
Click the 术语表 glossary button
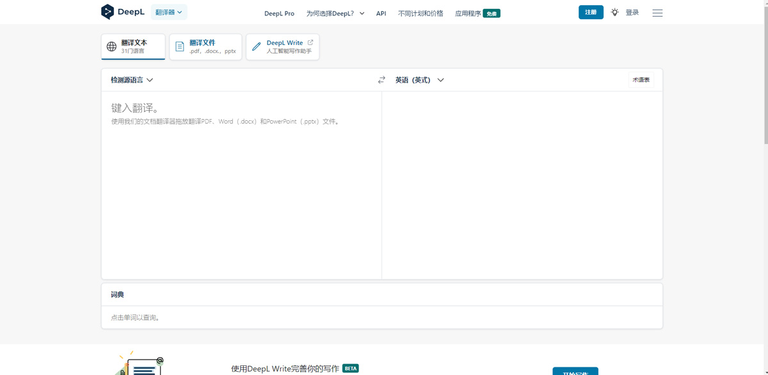641,80
